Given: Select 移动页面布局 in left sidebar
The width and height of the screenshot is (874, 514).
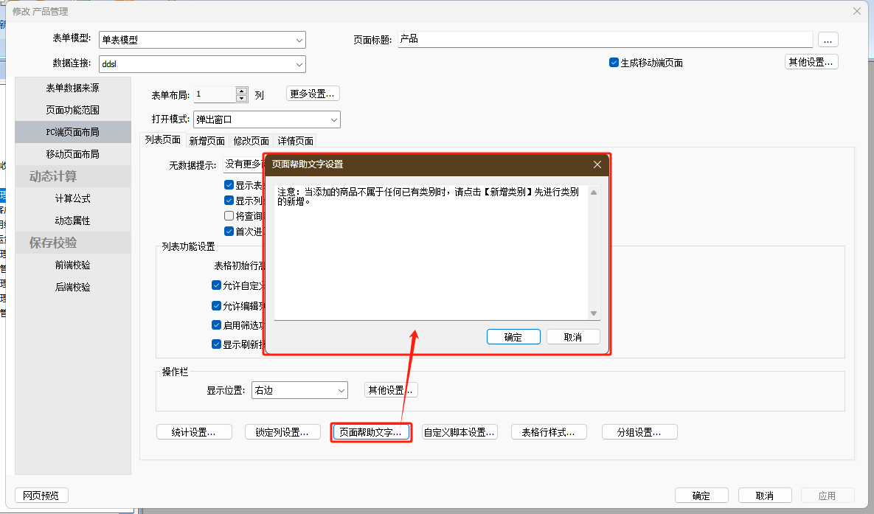Looking at the screenshot, I should click(x=72, y=154).
